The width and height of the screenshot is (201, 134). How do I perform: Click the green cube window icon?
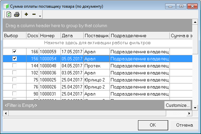click(x=6, y=6)
